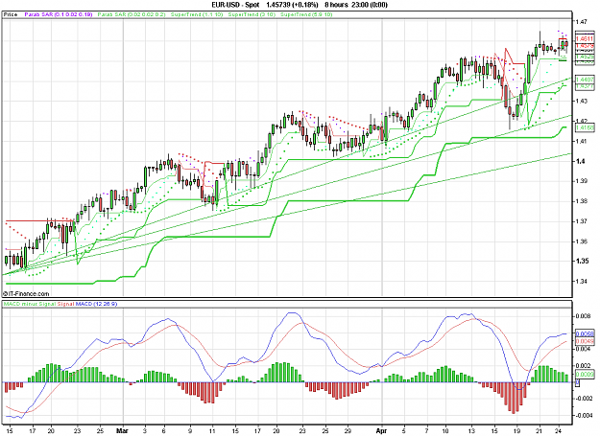Click the green 0.0009 histogram value box

pyautogui.click(x=585, y=375)
